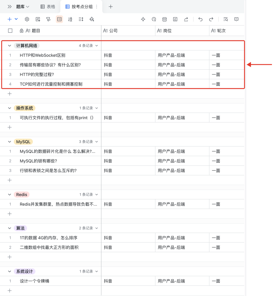Image resolution: width=276 pixels, height=296 pixels.
Task: Undo the last action
Action: click(x=200, y=19)
